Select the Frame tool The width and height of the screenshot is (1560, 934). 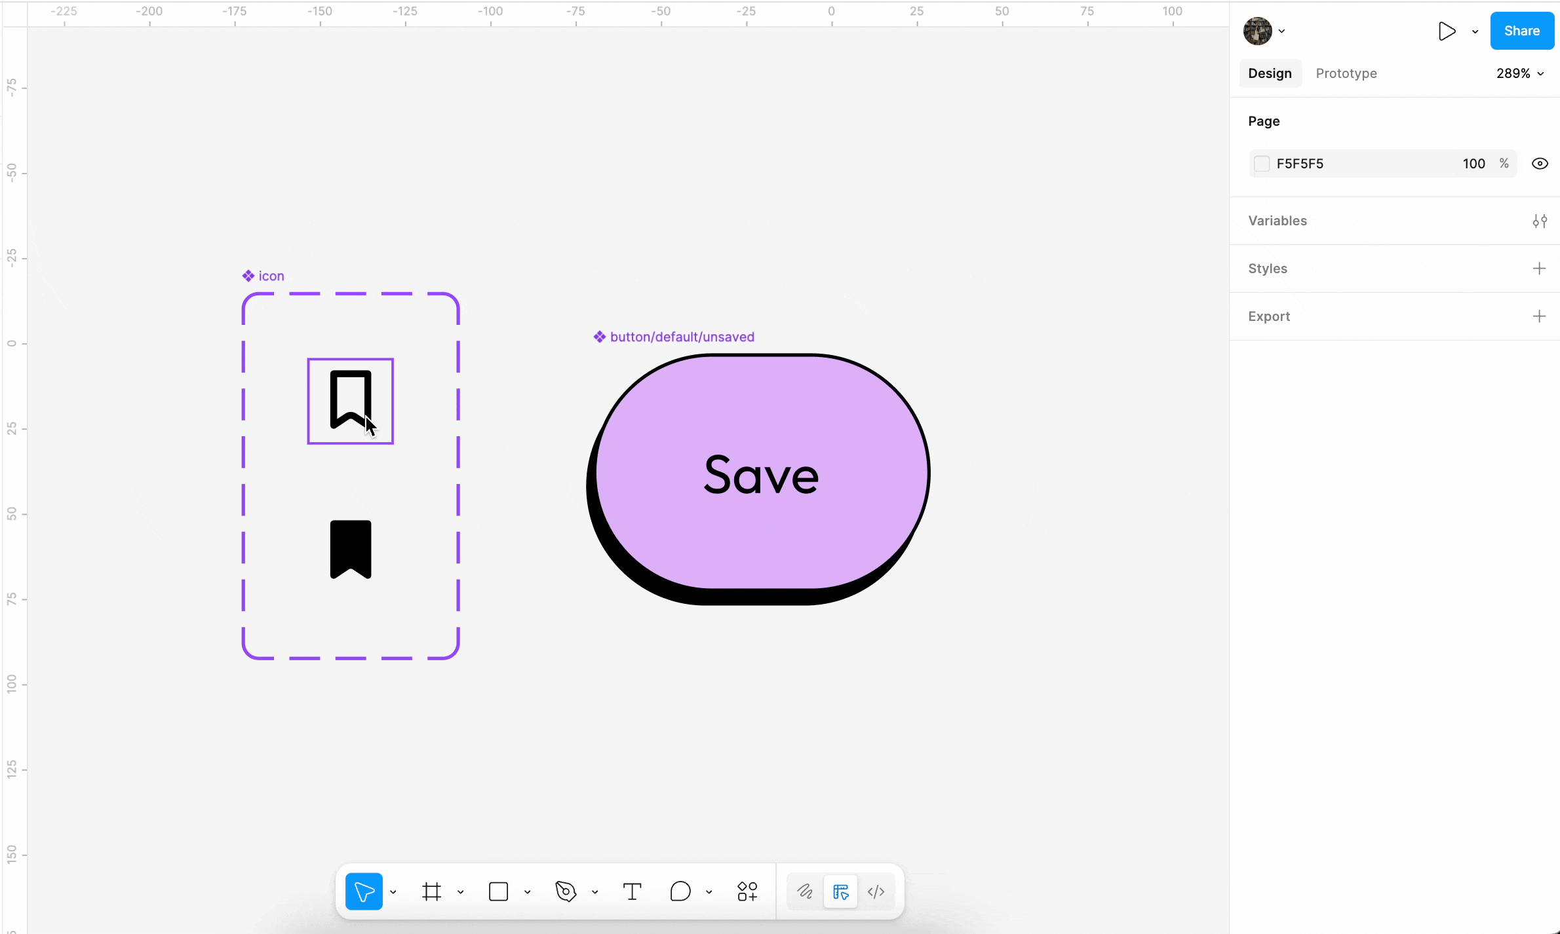[431, 891]
